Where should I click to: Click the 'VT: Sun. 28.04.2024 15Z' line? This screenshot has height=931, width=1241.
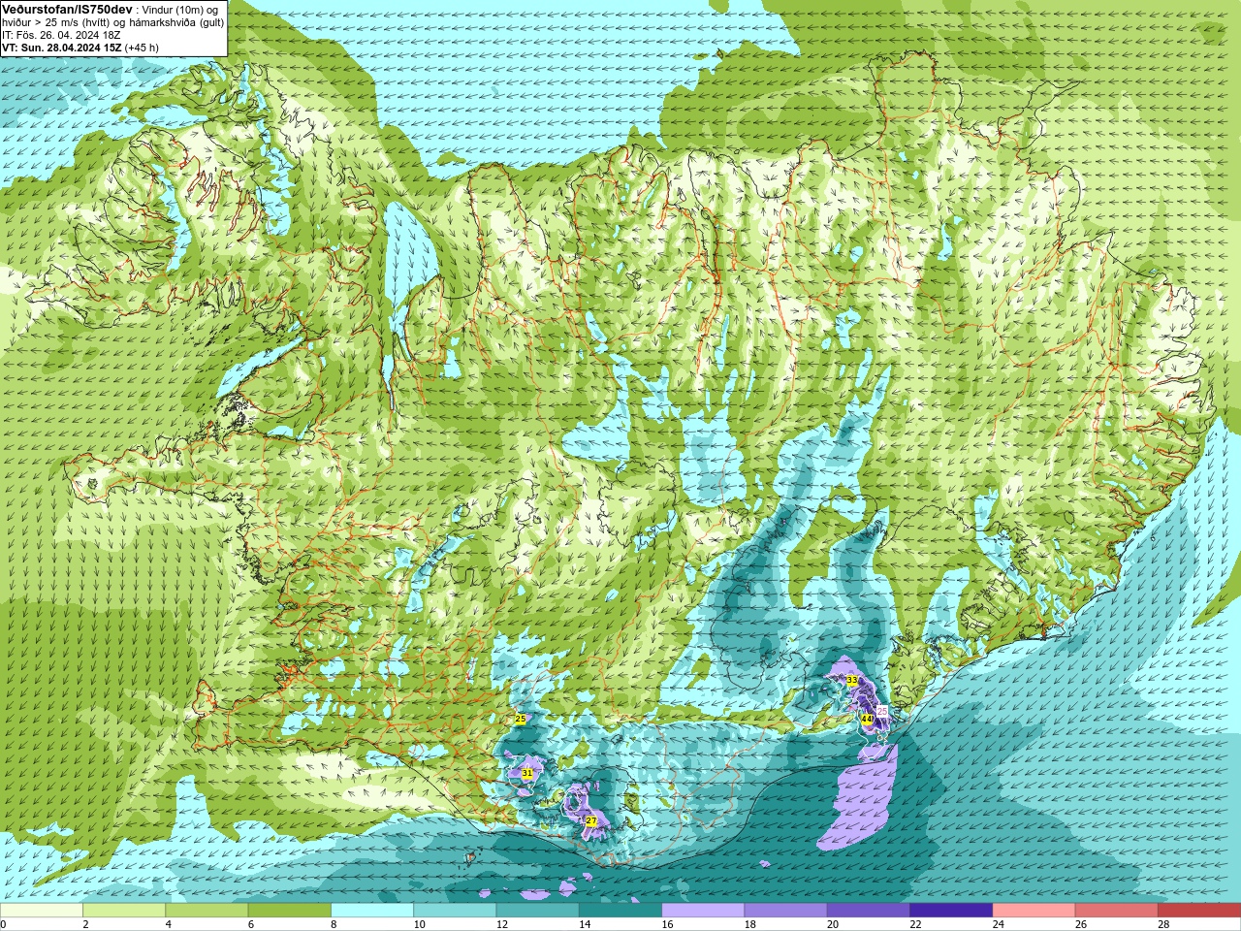click(62, 48)
